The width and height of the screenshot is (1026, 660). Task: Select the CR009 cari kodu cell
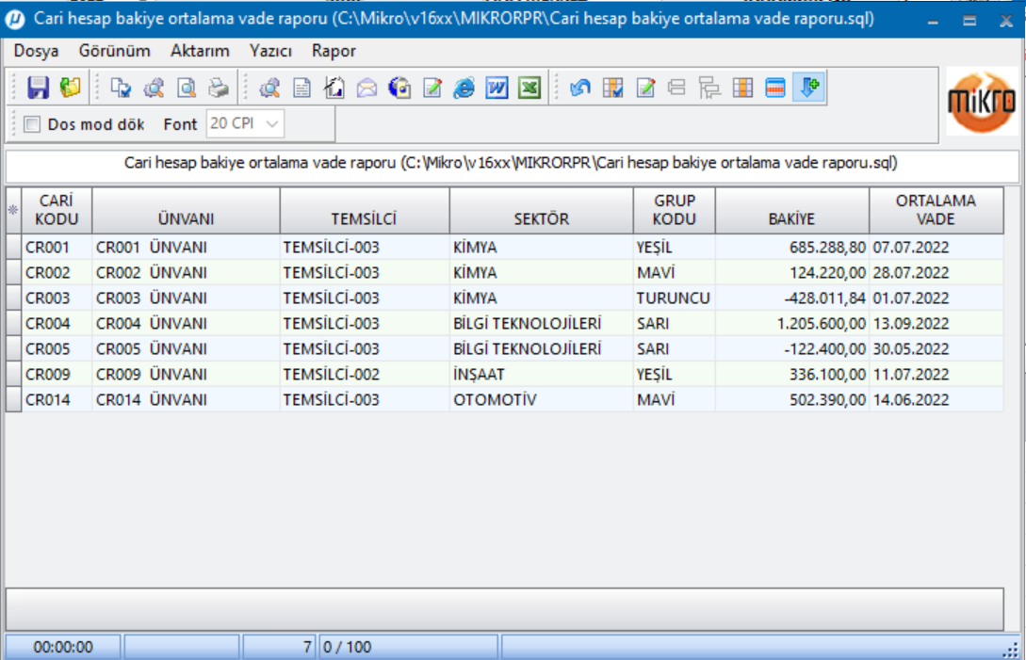click(x=57, y=374)
